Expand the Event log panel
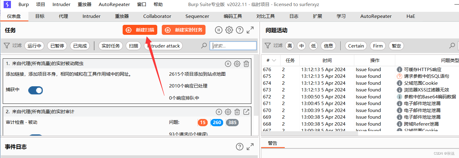 pos(250,147)
